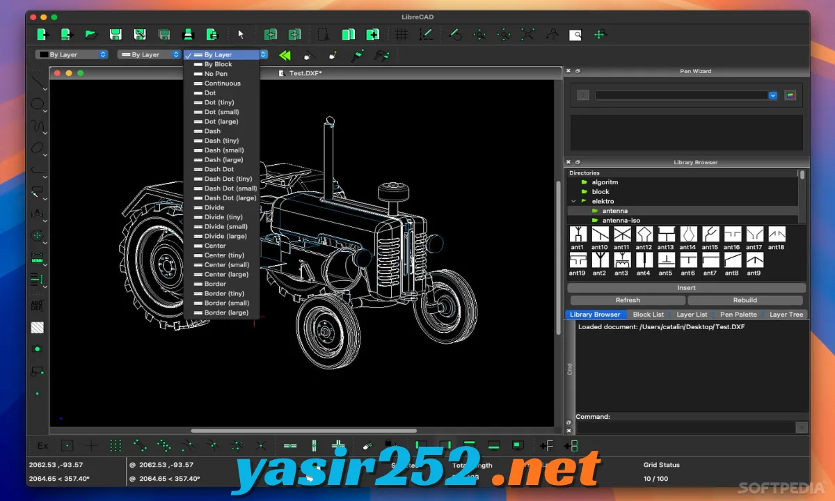The height and width of the screenshot is (501, 835).
Task: Open the Modify tools in left toolbar
Action: click(x=38, y=235)
